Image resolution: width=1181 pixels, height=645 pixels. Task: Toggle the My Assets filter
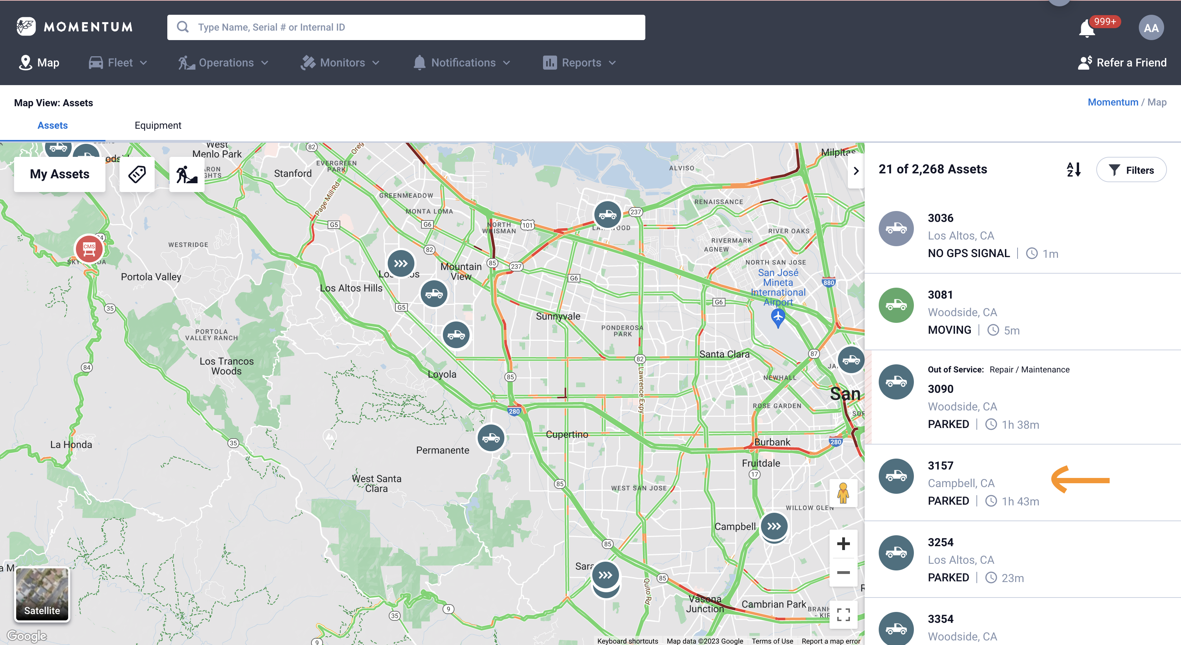click(60, 174)
